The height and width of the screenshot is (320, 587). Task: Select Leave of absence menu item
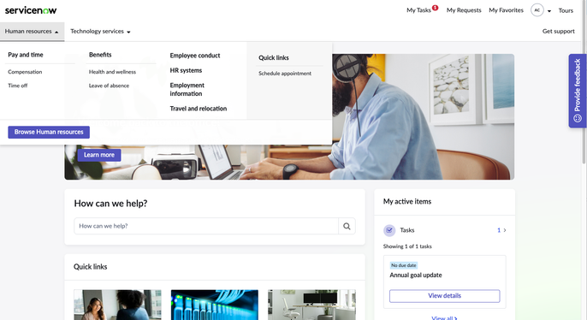click(109, 86)
